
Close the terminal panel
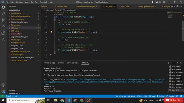tap(181, 63)
